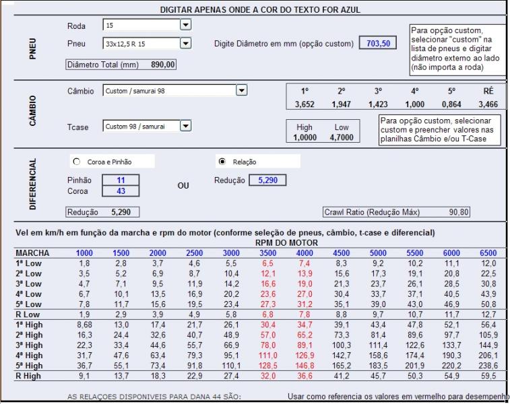Click the Pinhão input showing 11

[x=121, y=180]
